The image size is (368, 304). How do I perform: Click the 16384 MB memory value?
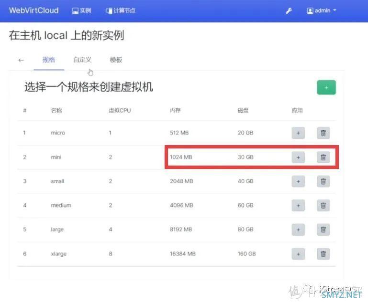tap(183, 254)
